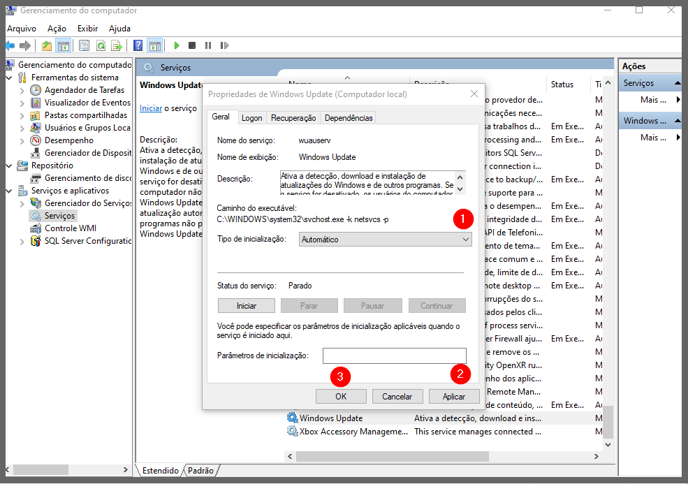Click the Iniciar button in service status
The height and width of the screenshot is (484, 688).
(x=246, y=306)
